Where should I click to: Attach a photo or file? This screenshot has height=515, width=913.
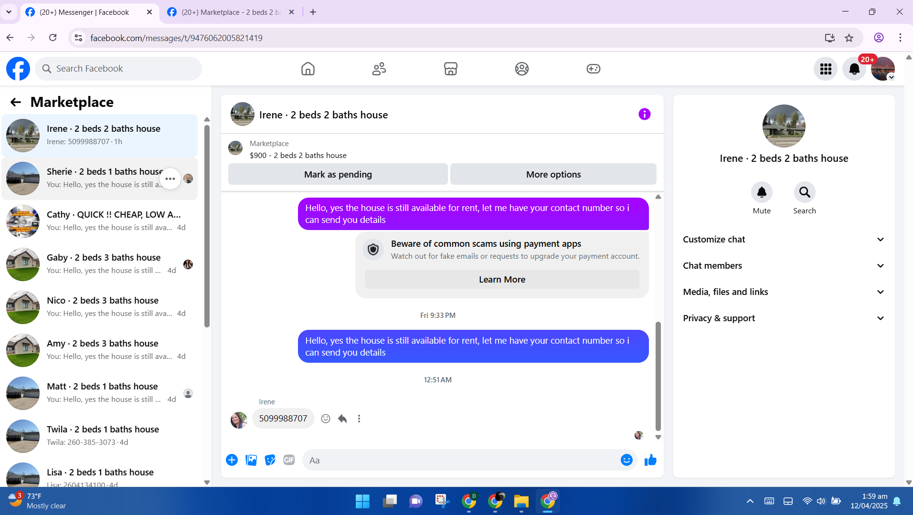tap(251, 460)
